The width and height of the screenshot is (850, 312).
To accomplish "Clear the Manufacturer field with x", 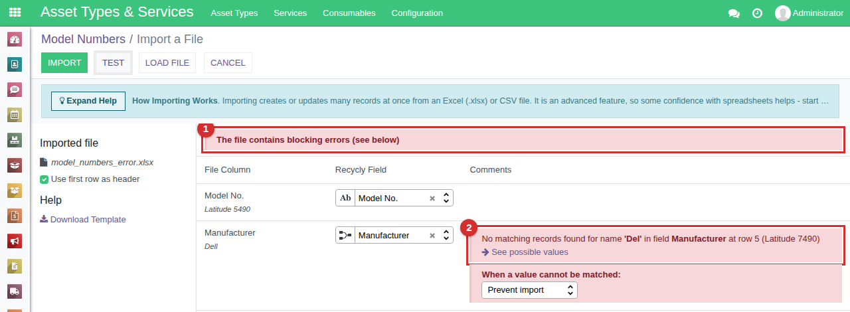I will pyautogui.click(x=432, y=236).
